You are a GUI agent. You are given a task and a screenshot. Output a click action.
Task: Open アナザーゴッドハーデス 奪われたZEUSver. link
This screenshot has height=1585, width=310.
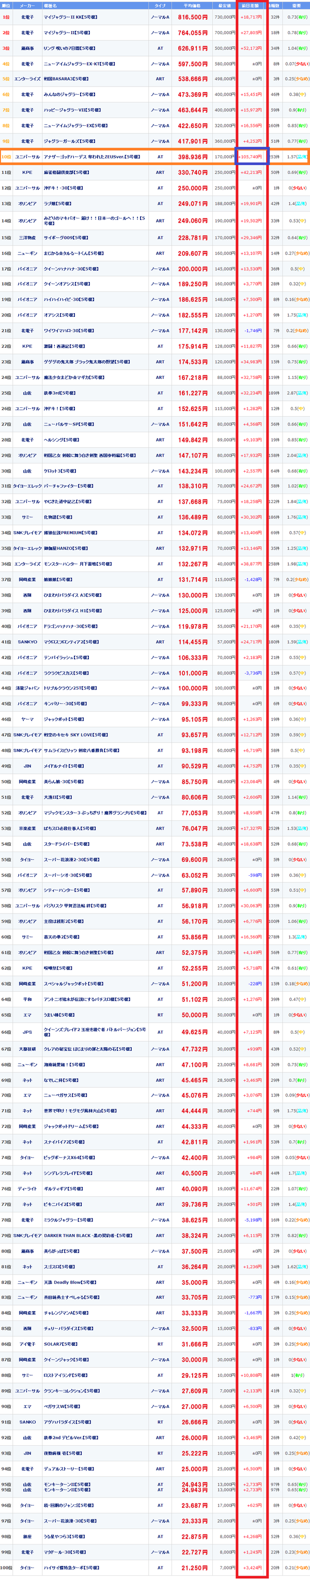92,156
